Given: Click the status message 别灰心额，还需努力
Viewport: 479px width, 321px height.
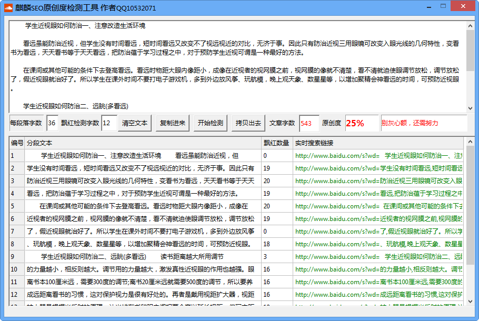Looking at the screenshot, I should [410, 123].
